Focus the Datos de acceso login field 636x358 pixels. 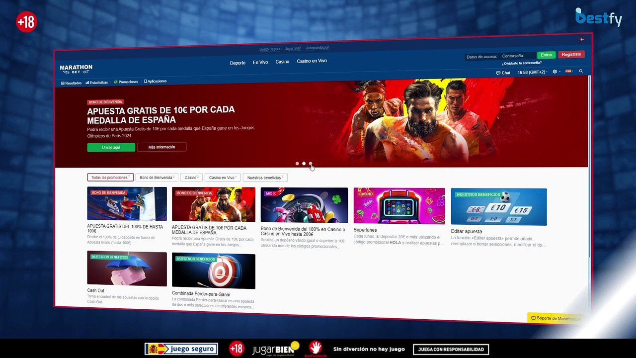pos(481,57)
